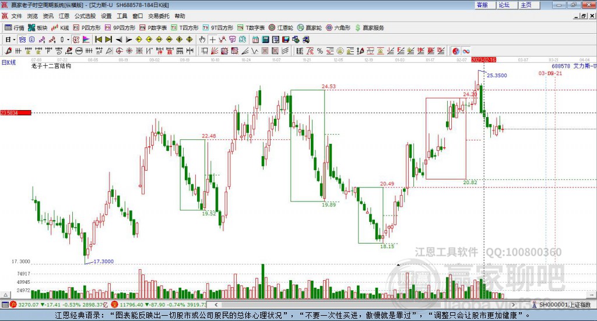
Task: Open the 六角形 hexagon tool
Action: pos(338,28)
